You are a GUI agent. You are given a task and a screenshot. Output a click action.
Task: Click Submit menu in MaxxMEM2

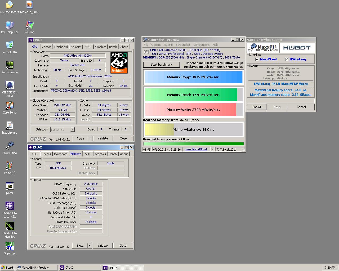point(168,45)
